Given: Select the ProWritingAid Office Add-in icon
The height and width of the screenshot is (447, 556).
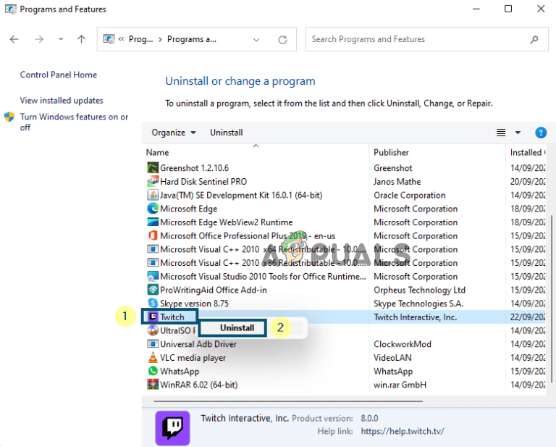Looking at the screenshot, I should point(153,290).
